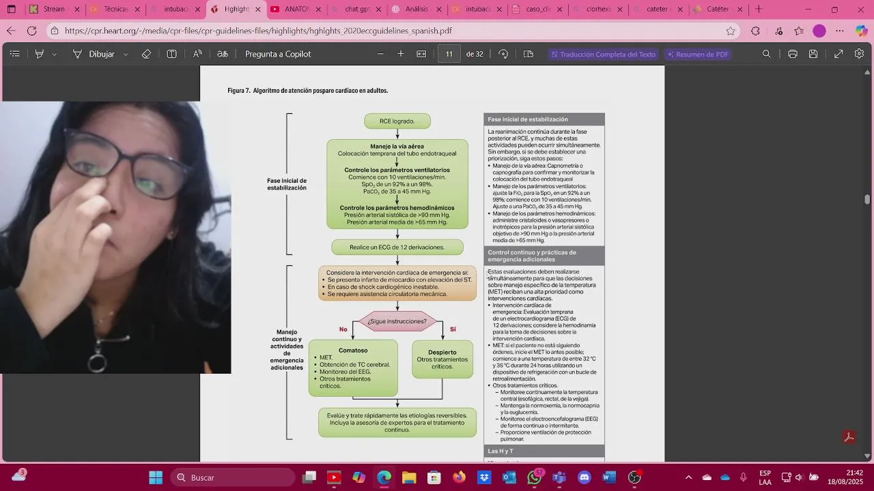Open browser extensions menu

(x=755, y=31)
